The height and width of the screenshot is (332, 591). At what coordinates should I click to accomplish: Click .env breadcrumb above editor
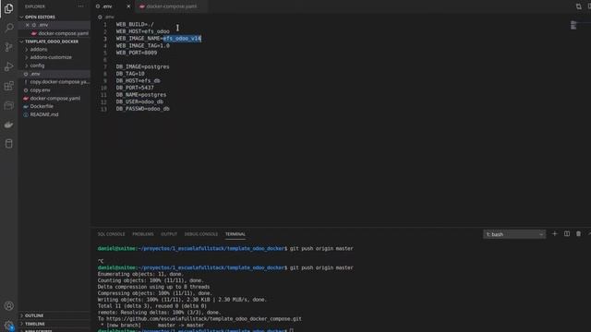coord(109,17)
